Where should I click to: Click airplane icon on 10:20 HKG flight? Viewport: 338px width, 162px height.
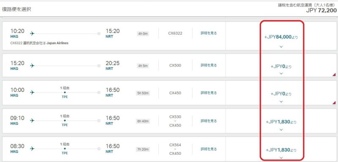(32, 34)
